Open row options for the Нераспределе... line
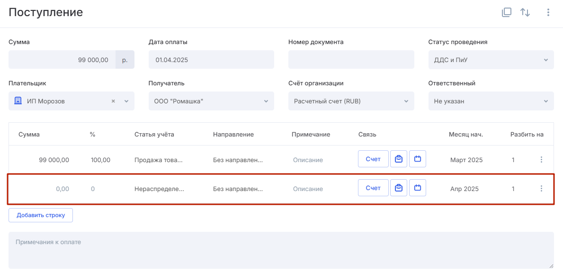The width and height of the screenshot is (563, 274). pos(542,188)
